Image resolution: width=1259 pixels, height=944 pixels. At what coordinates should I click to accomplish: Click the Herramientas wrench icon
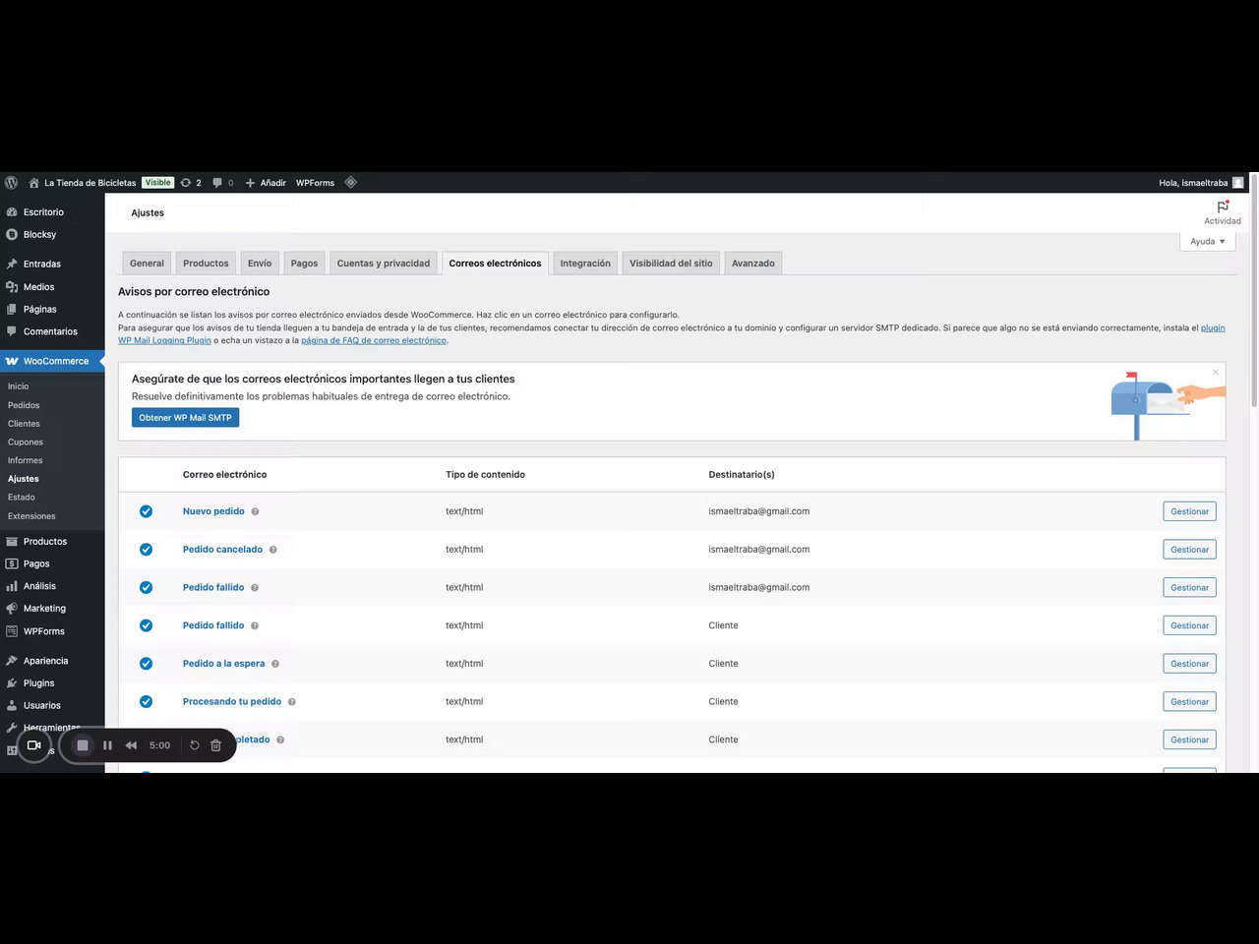[12, 728]
